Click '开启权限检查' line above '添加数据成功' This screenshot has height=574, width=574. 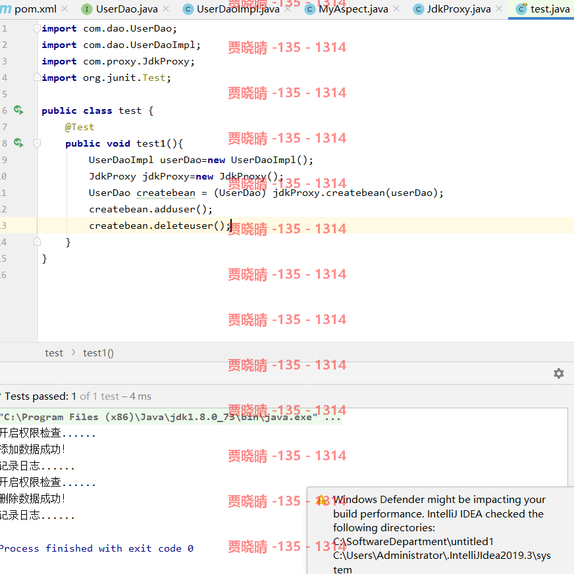click(47, 433)
